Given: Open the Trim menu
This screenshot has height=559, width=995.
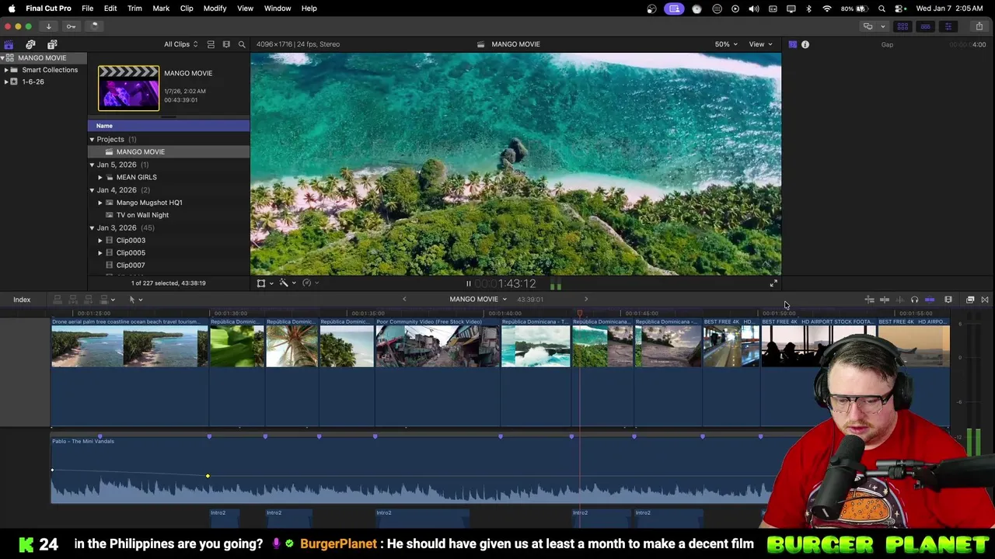Looking at the screenshot, I should tap(134, 8).
